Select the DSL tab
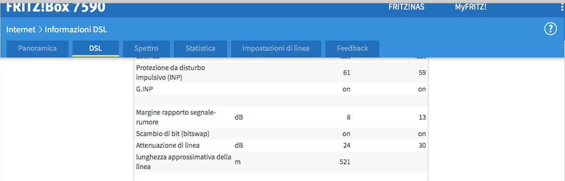 [95, 49]
